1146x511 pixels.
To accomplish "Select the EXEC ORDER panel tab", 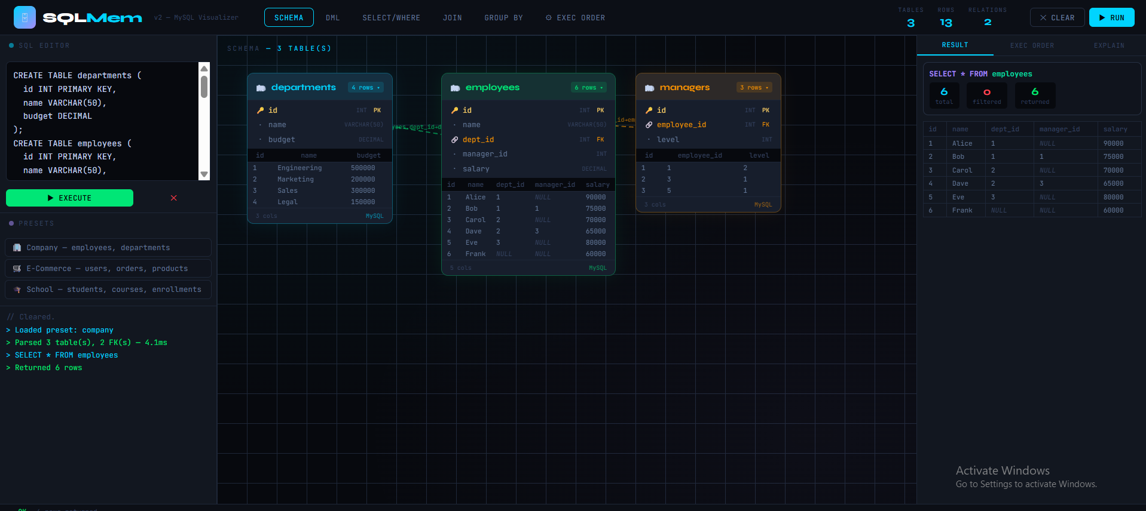I will (x=1032, y=45).
